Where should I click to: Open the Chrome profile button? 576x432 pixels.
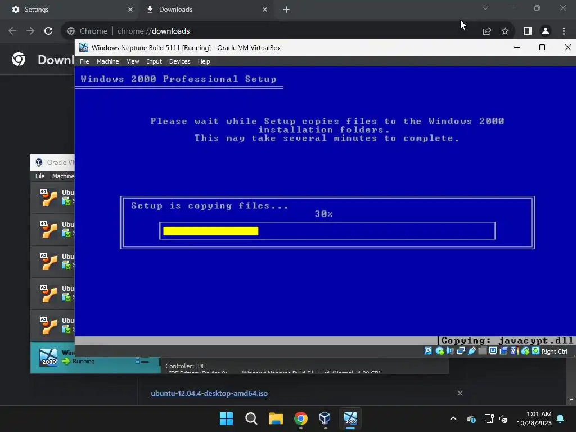pyautogui.click(x=546, y=31)
